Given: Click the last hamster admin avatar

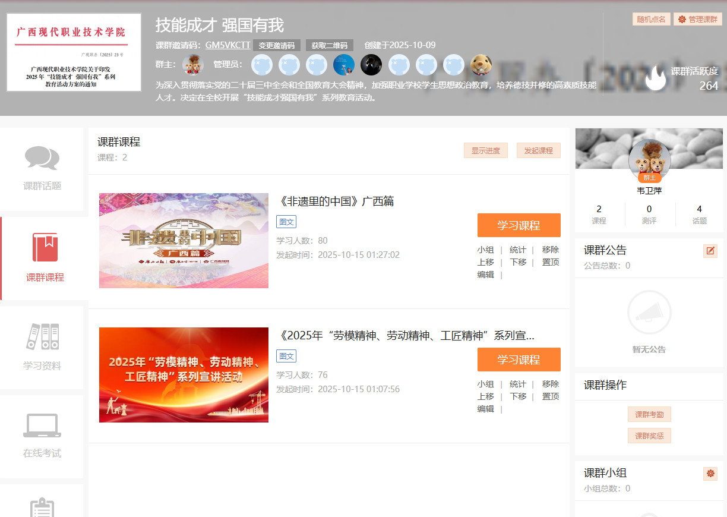Looking at the screenshot, I should tap(481, 64).
